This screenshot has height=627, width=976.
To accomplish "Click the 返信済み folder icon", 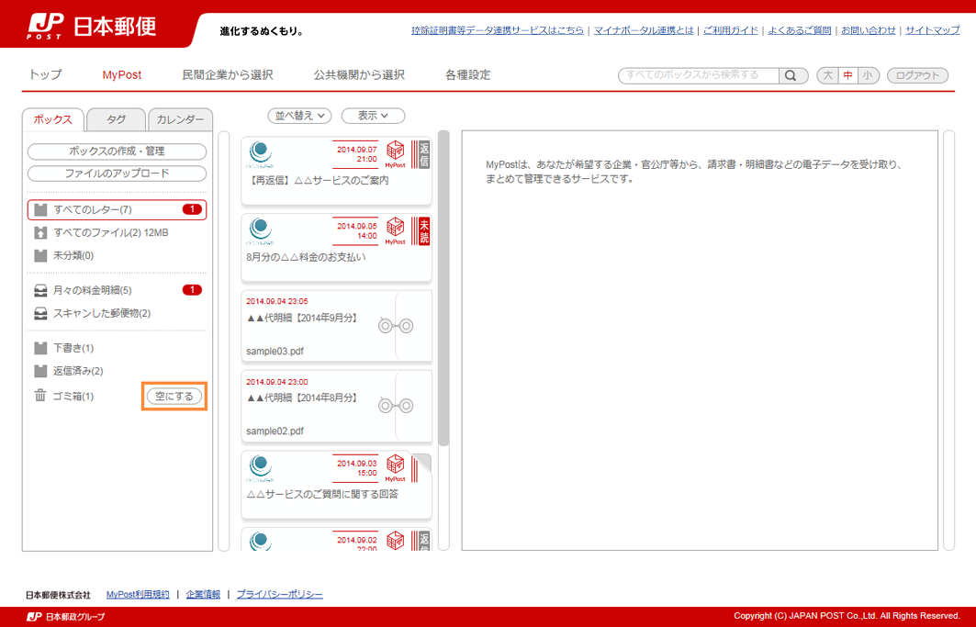I will [x=40, y=371].
